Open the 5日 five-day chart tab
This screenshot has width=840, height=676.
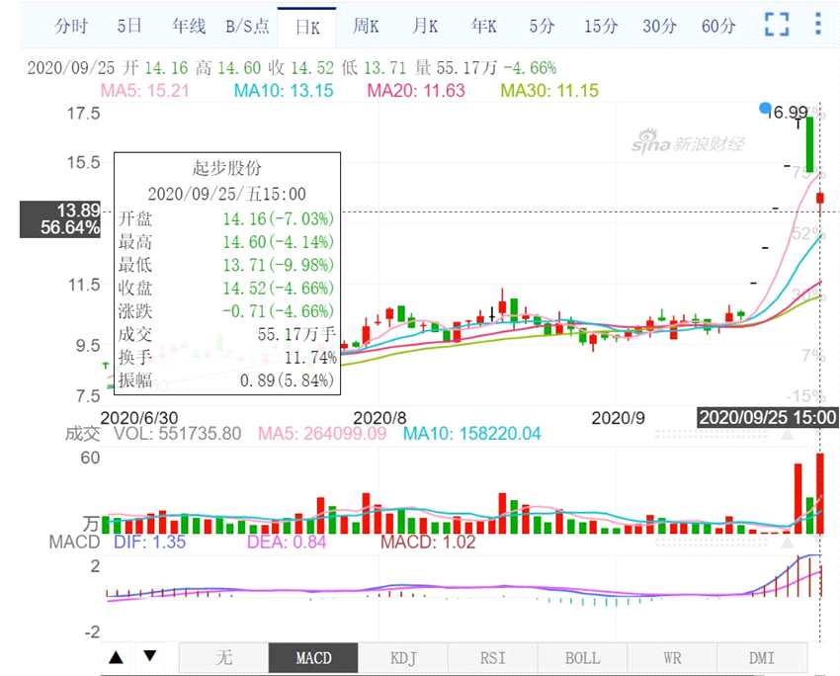coord(129,26)
